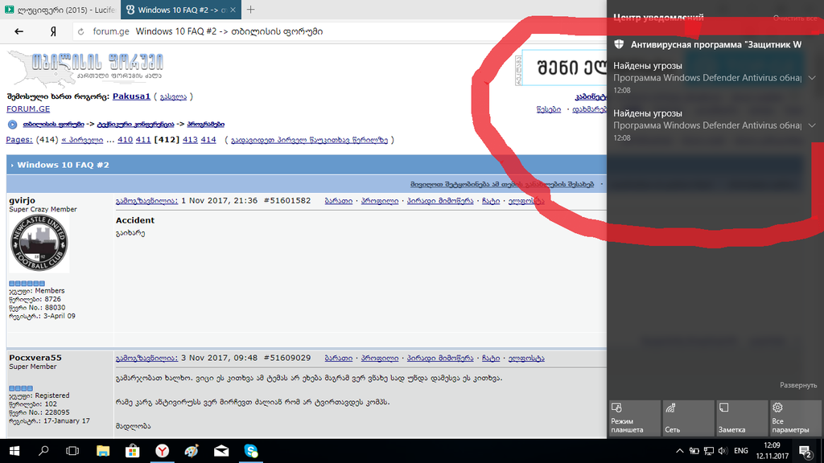824x463 pixels.
Task: Open Pocxvera55 user name
Action: coord(35,358)
